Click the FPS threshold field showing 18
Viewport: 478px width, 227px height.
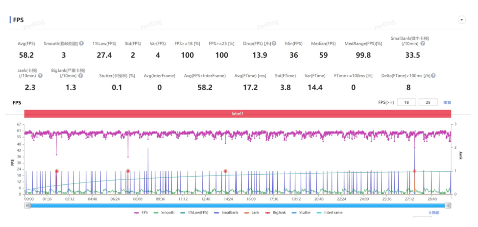pyautogui.click(x=406, y=102)
